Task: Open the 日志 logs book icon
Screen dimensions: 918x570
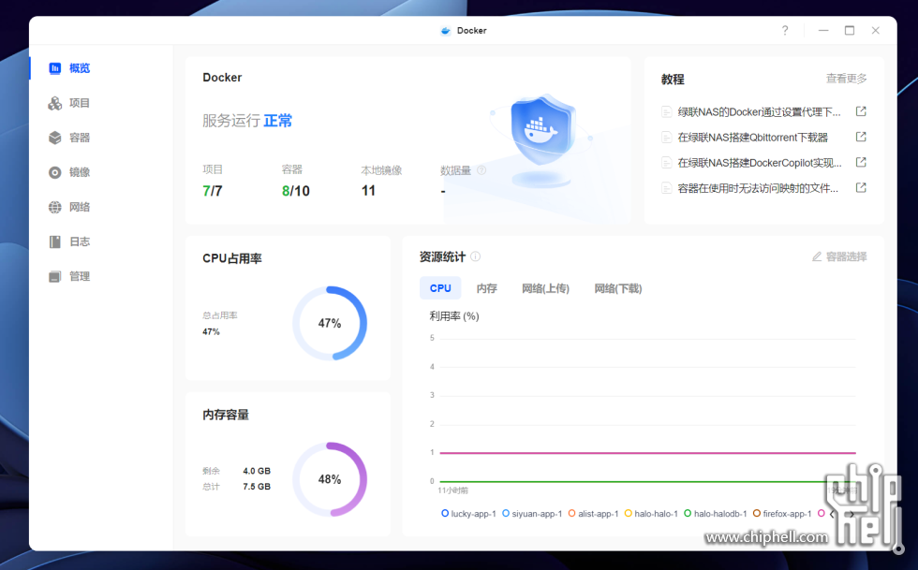Action: [x=54, y=241]
